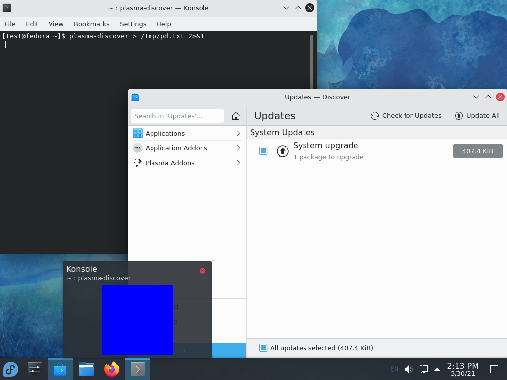Open the network tray icon
The image size is (507, 380).
[424, 369]
